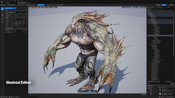
Task: Open the Output Log from the status bar
Action: tap(11, 97)
